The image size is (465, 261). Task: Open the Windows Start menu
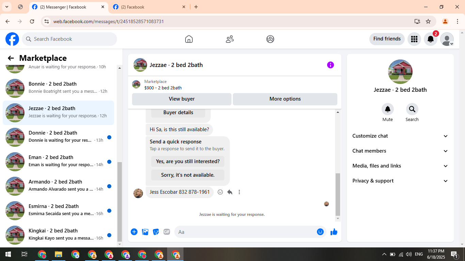[x=8, y=254]
